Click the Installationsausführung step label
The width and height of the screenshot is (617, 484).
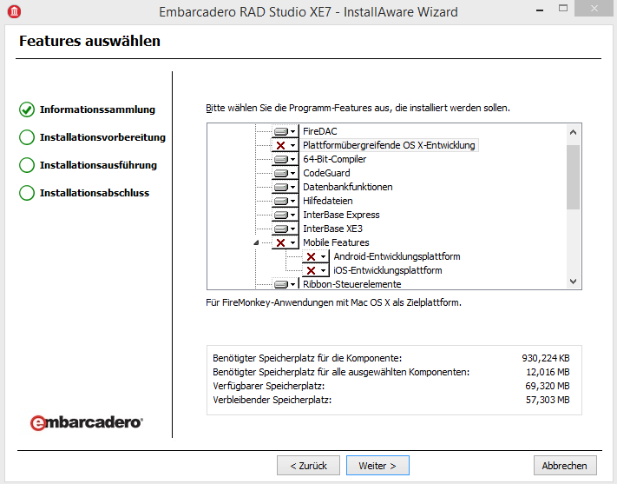tap(98, 165)
